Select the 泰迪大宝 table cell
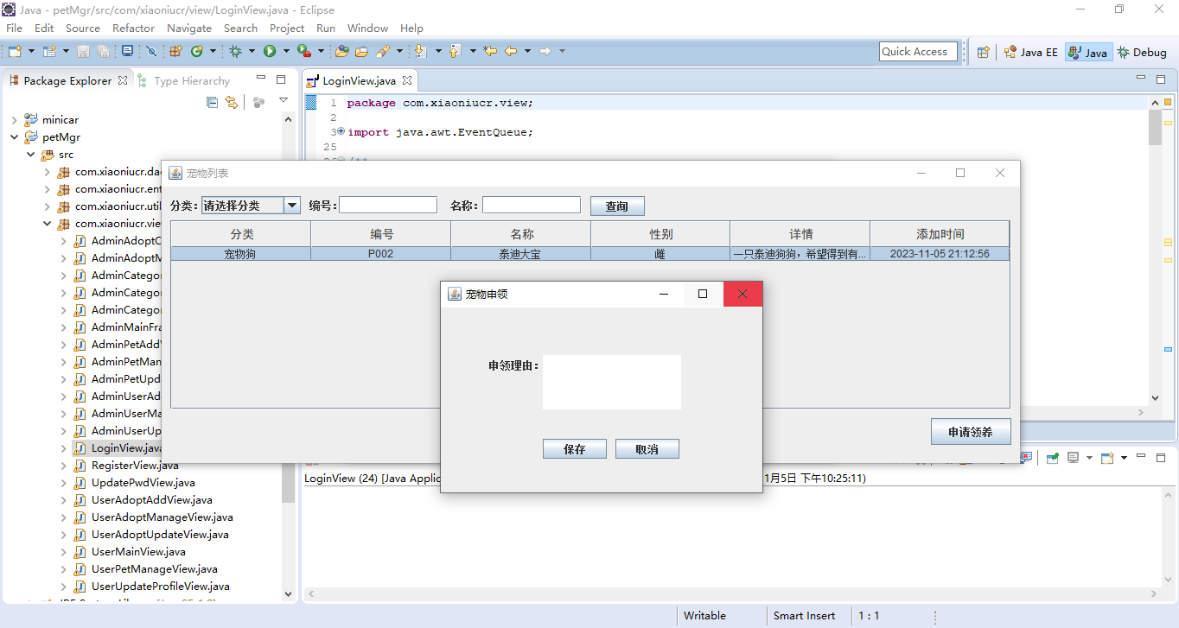 pyautogui.click(x=521, y=254)
